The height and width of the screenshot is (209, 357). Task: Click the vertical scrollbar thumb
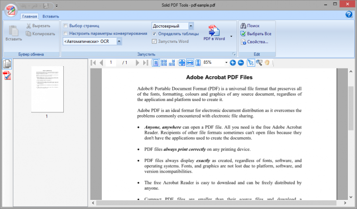tap(351, 109)
